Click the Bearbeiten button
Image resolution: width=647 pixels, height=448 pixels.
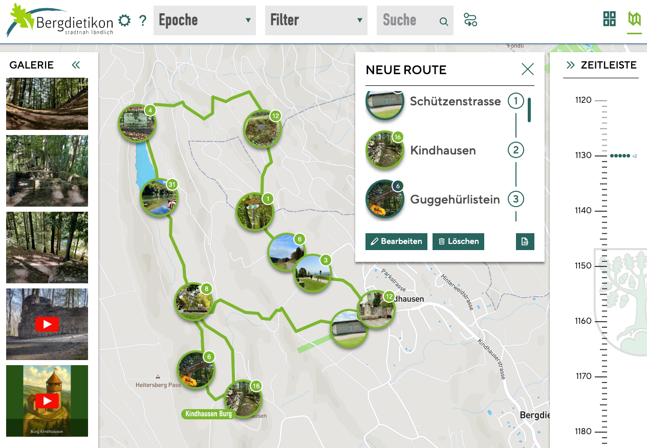396,241
